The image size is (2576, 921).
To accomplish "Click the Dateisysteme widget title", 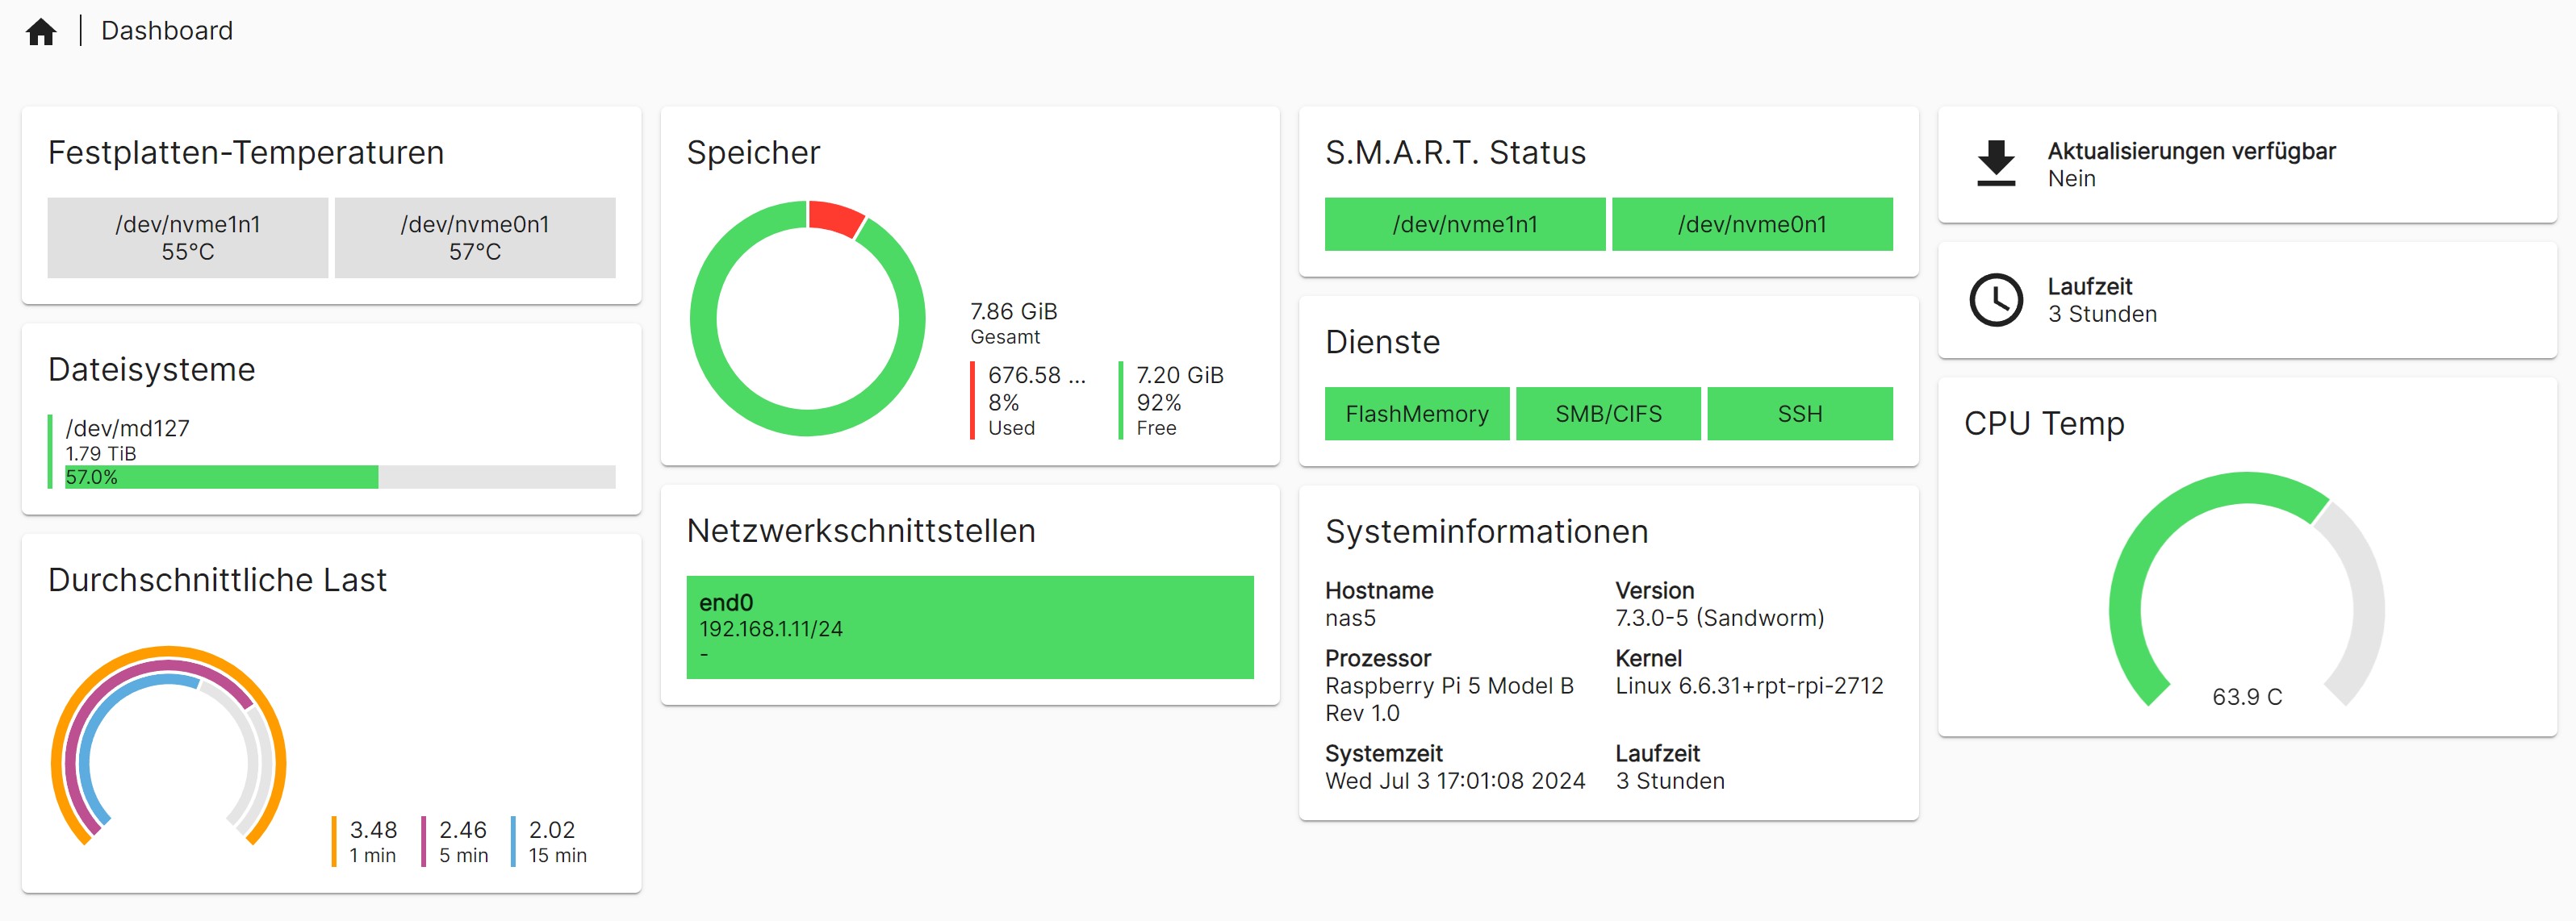I will coord(152,369).
